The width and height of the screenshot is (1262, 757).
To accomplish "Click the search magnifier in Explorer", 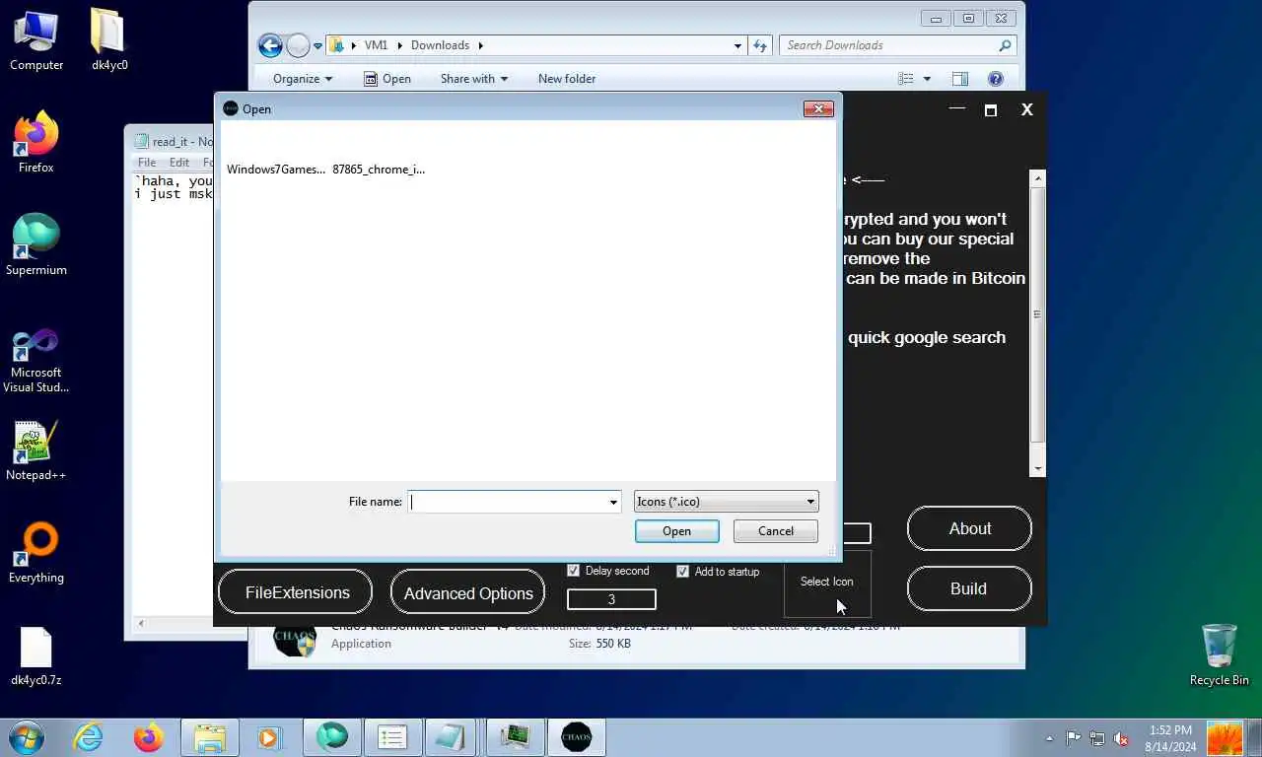I will [x=1005, y=45].
